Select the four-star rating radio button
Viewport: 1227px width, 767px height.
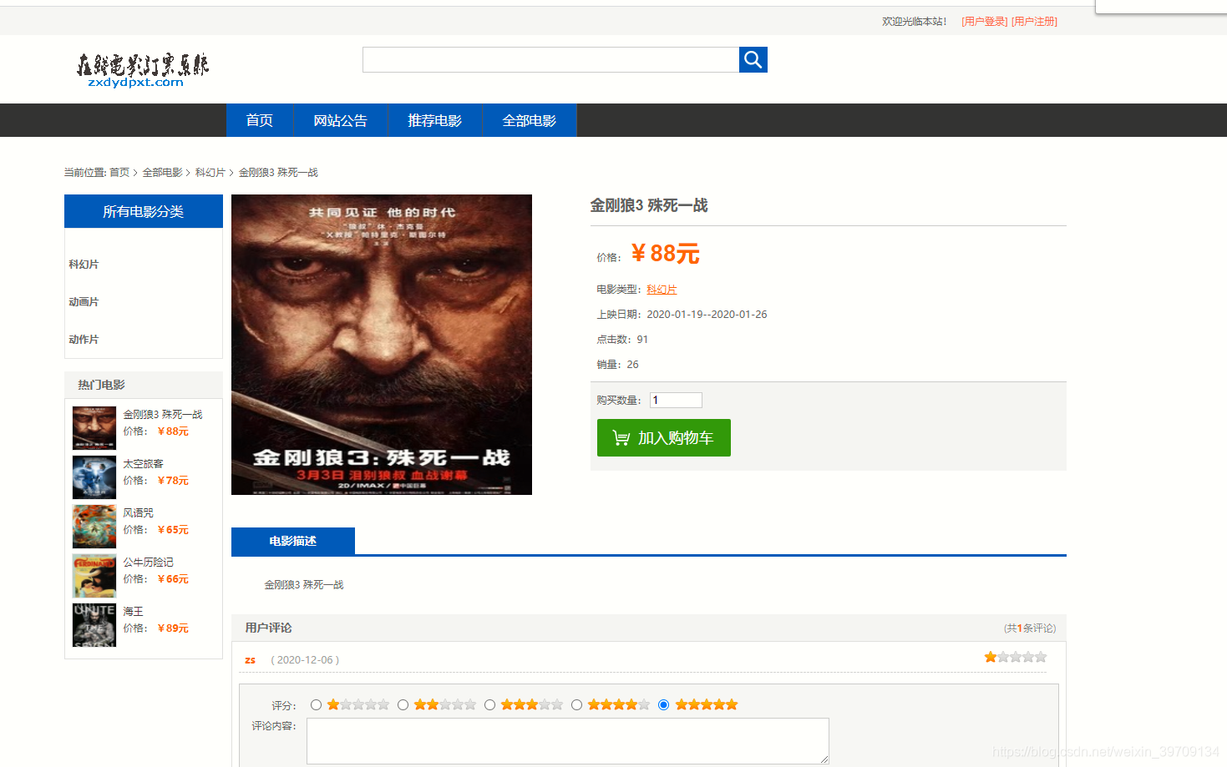(x=576, y=705)
